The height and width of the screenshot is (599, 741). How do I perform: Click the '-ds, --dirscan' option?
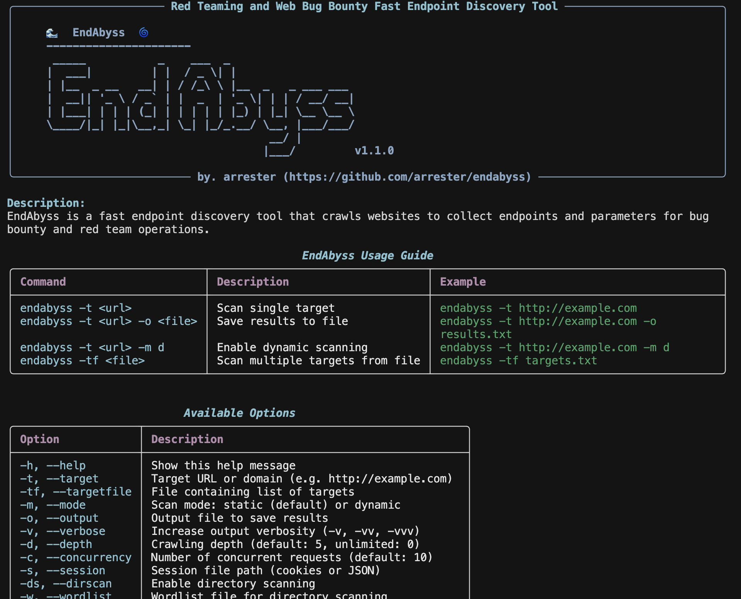(x=66, y=584)
